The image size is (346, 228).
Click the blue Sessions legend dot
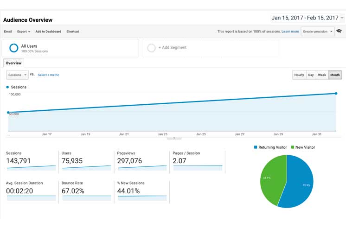coord(7,87)
